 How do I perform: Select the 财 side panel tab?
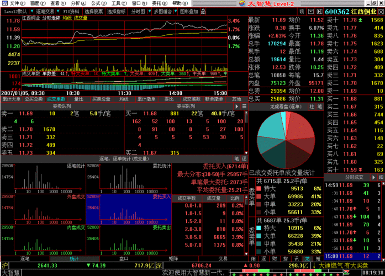(275, 258)
